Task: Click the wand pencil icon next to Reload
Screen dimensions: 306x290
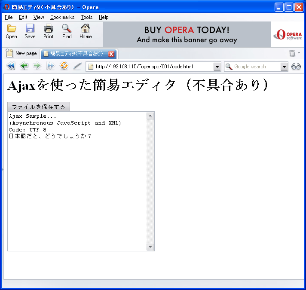Action: pyautogui.click(x=77, y=66)
